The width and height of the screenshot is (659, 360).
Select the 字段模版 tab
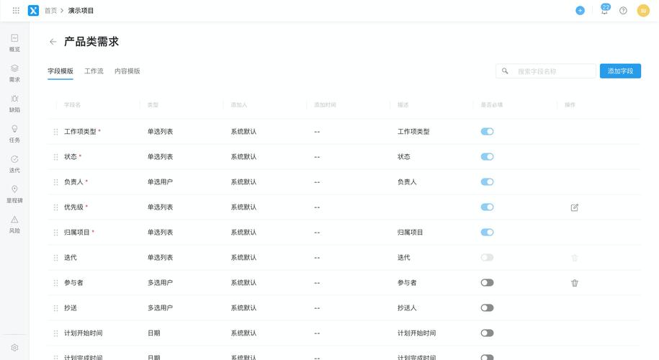pyautogui.click(x=60, y=71)
